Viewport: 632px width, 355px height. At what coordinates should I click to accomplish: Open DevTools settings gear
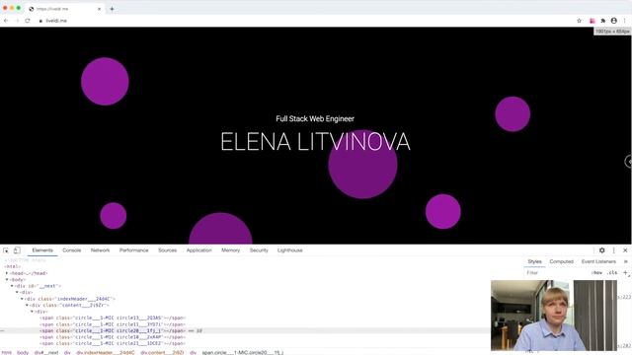tap(601, 250)
